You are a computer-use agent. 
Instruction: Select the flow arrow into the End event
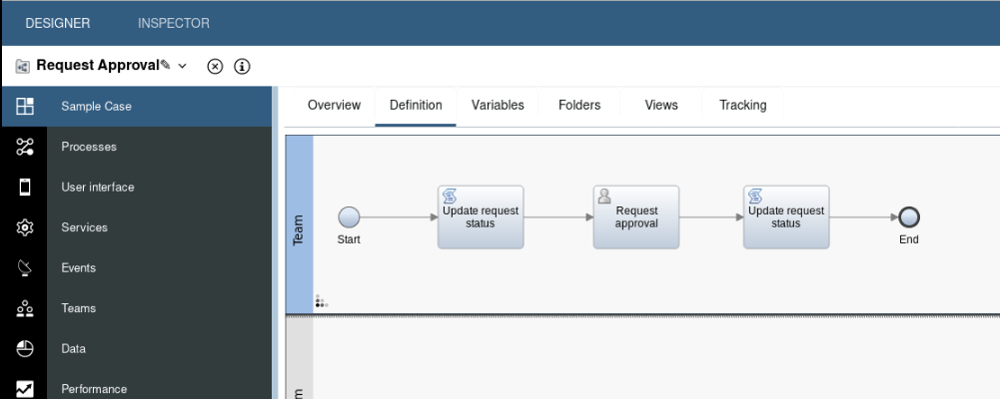864,217
